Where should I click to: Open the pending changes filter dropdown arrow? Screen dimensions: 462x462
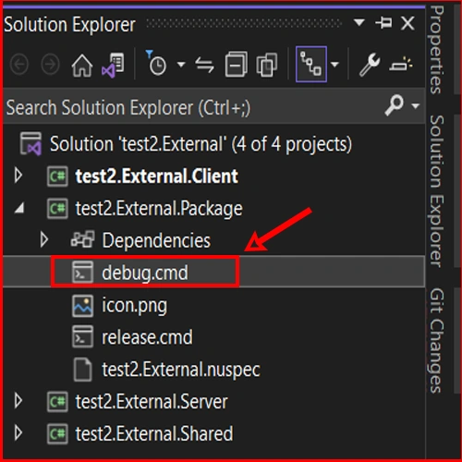pyautogui.click(x=181, y=65)
